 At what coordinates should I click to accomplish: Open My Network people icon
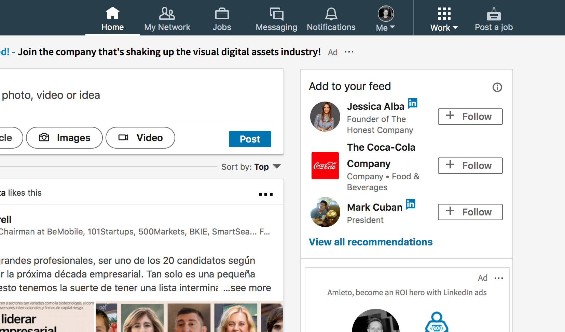(x=167, y=14)
